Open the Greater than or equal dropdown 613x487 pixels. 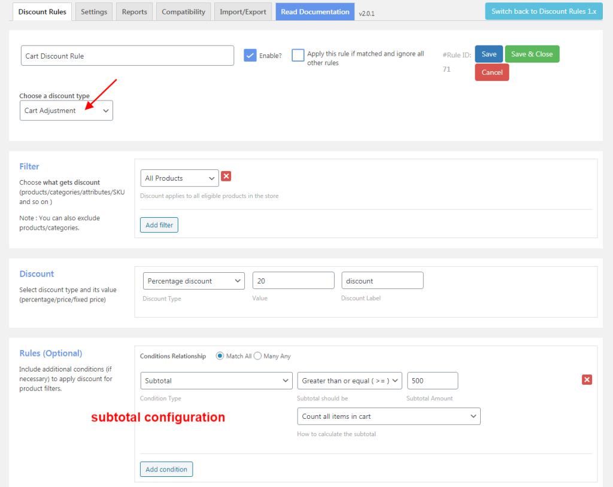click(x=350, y=381)
